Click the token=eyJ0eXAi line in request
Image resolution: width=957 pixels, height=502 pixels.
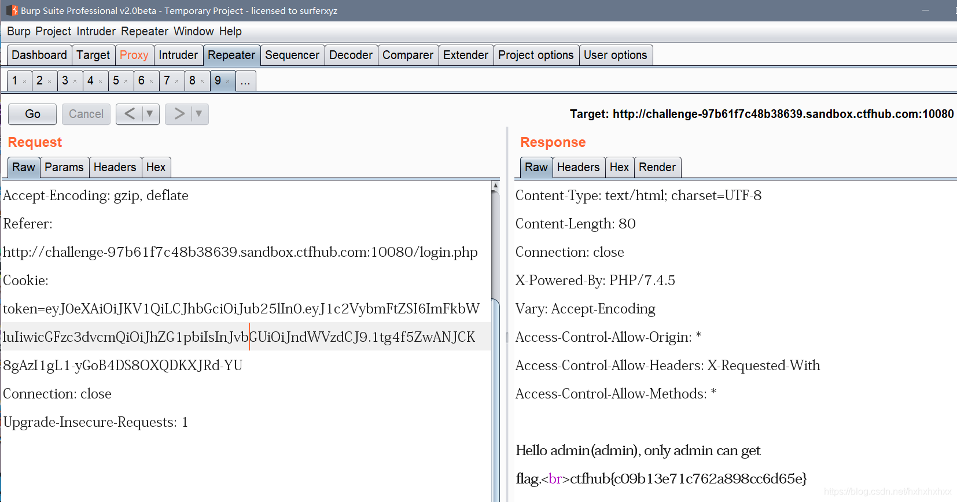(x=241, y=309)
